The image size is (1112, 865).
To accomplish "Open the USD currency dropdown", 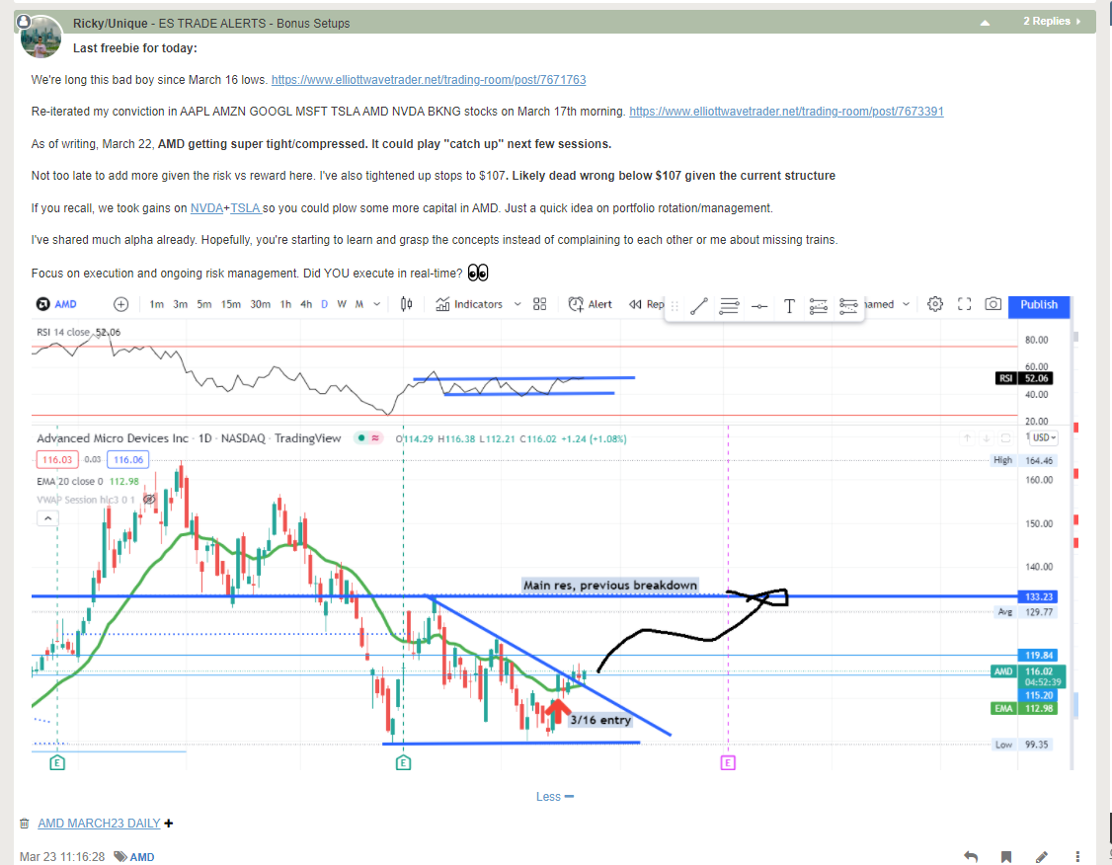I will (1044, 437).
